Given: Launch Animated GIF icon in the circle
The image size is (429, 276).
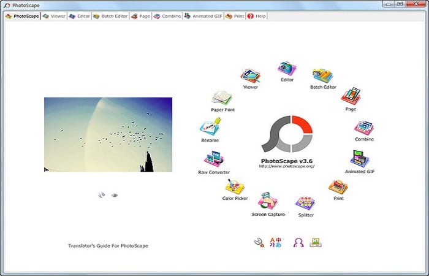Looking at the screenshot, I should coord(360,159).
